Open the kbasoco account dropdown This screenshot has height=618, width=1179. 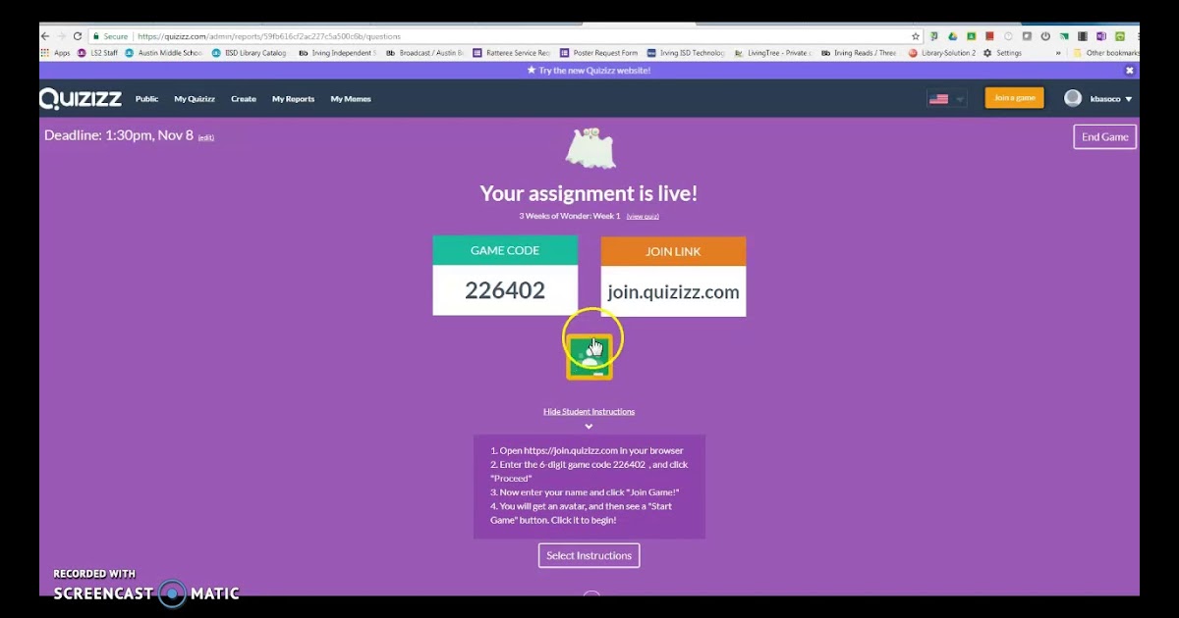coord(1111,99)
